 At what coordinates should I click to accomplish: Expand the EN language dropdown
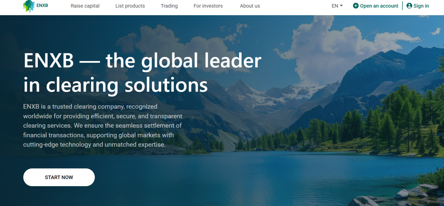pos(337,6)
